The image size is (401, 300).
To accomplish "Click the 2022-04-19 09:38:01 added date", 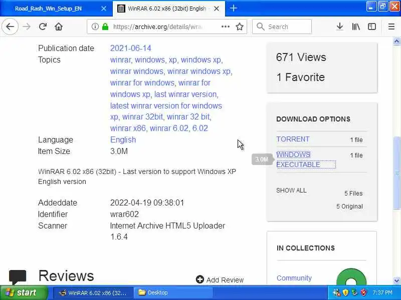I will [147, 202].
